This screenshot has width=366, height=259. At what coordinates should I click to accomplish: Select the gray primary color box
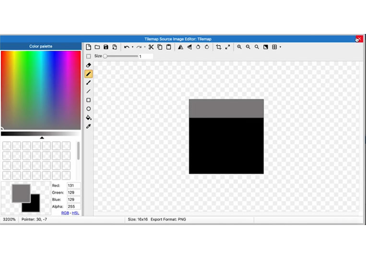(21, 193)
